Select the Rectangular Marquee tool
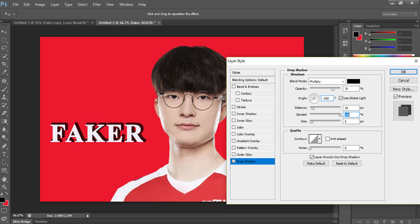The width and height of the screenshot is (420, 224). 4,40
